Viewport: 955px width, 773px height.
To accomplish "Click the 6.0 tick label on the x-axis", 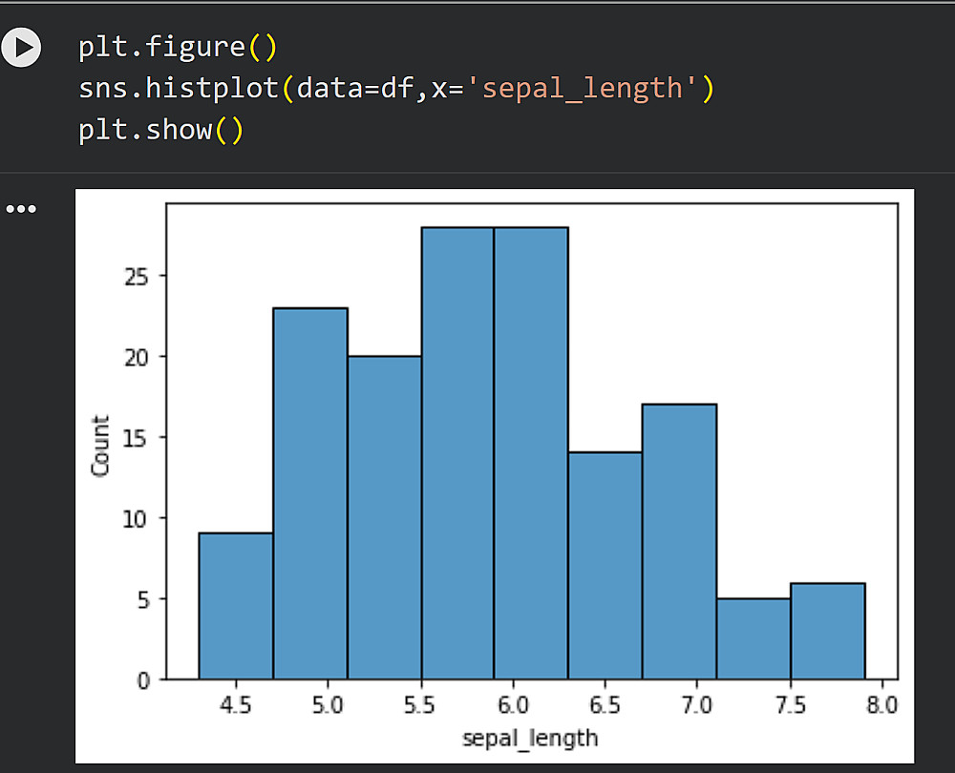I will [x=513, y=706].
